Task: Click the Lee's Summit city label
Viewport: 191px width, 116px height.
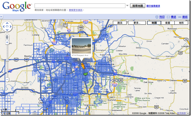Action: [x=112, y=99]
